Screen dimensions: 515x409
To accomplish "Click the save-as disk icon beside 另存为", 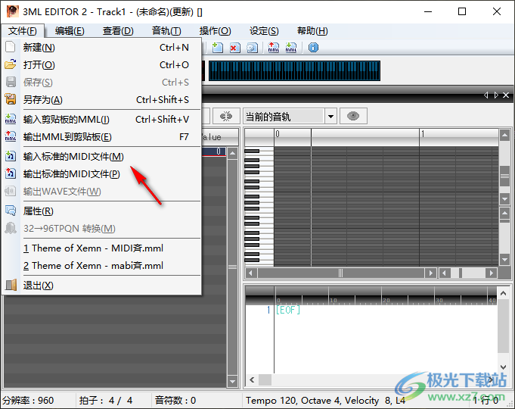I will [x=11, y=99].
